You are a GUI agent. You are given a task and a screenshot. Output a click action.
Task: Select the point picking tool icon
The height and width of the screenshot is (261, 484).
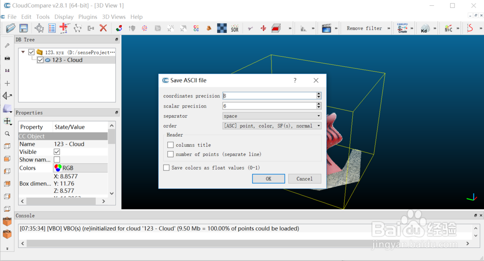(x=39, y=28)
